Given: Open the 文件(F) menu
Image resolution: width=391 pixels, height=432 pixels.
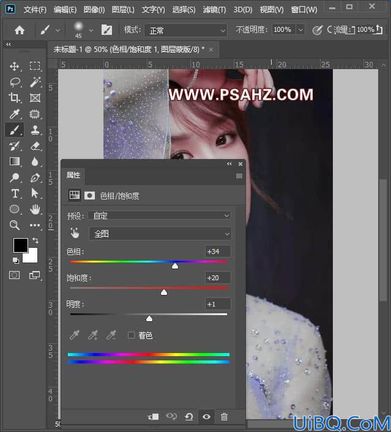Looking at the screenshot, I should point(35,10).
